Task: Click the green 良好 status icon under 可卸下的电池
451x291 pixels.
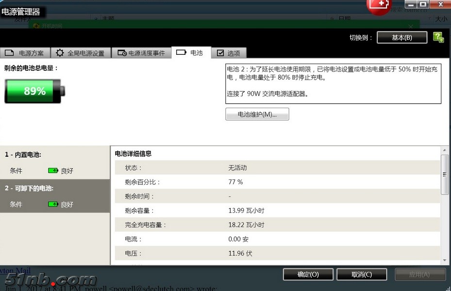Action: point(53,204)
